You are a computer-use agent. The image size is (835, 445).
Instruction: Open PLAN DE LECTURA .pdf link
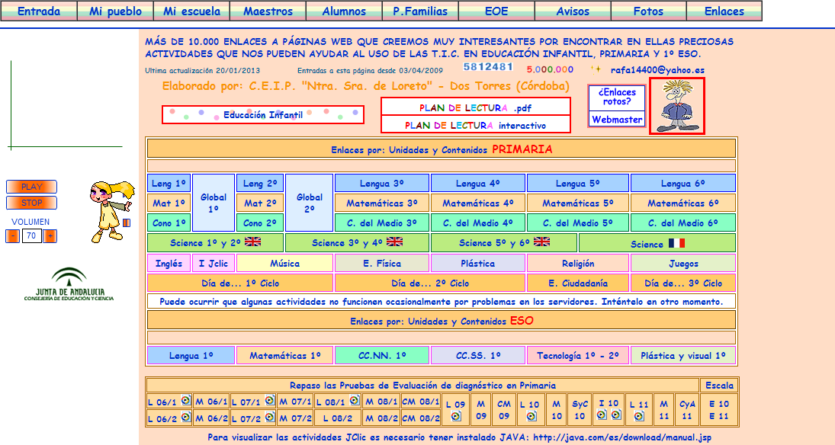(x=475, y=107)
